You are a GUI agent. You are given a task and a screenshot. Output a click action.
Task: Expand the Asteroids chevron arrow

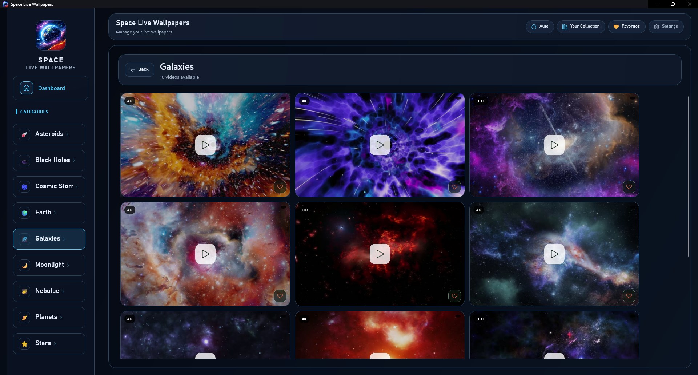67,134
